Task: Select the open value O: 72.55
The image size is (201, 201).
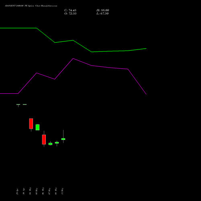Action: pyautogui.click(x=70, y=14)
